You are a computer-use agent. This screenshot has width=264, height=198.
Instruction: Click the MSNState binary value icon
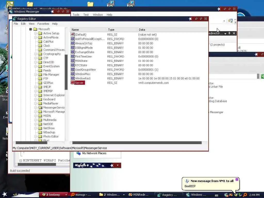tap(72, 61)
